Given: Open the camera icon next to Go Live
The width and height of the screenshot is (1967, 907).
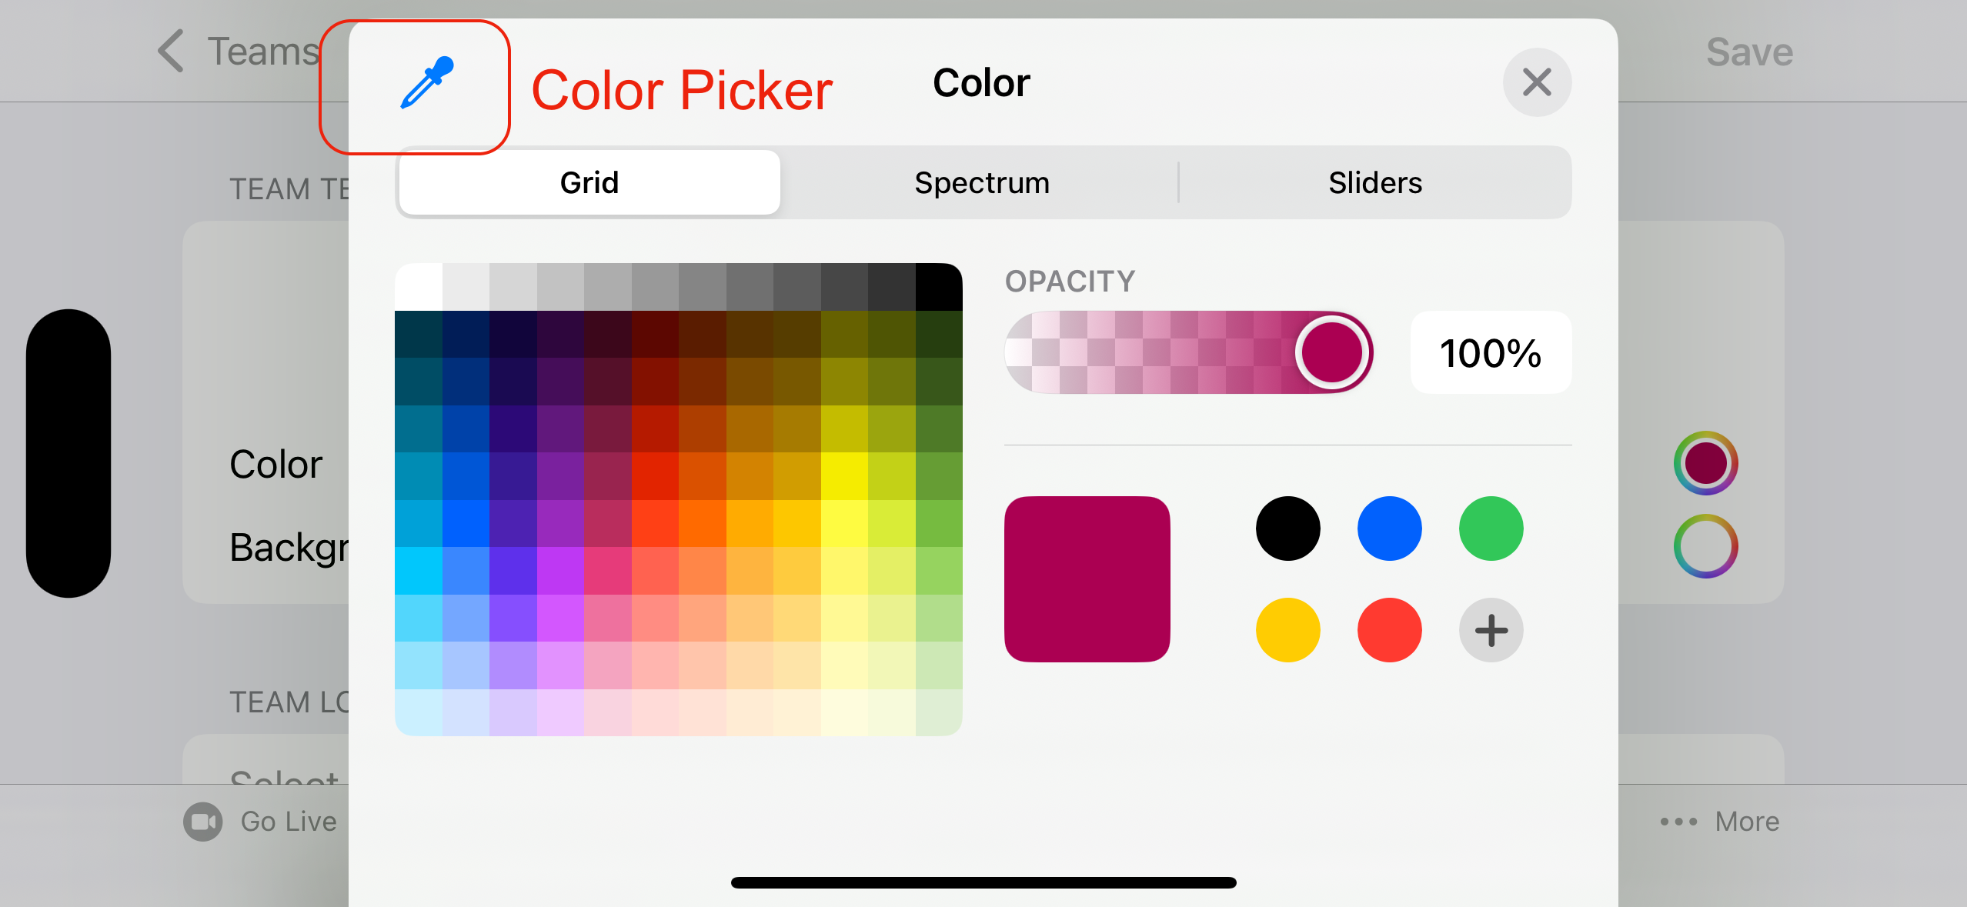Looking at the screenshot, I should pos(203,821).
